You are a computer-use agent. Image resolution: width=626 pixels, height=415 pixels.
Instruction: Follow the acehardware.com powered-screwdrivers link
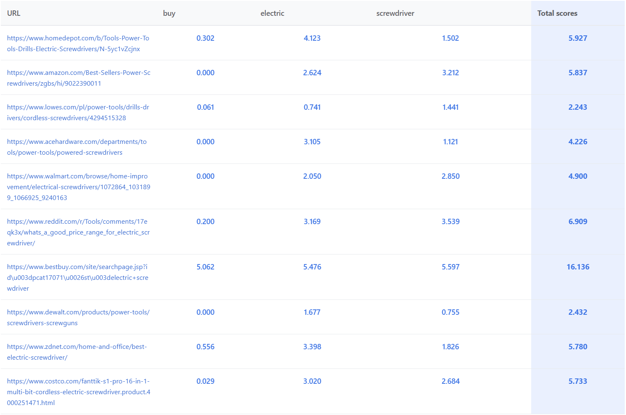click(x=77, y=147)
